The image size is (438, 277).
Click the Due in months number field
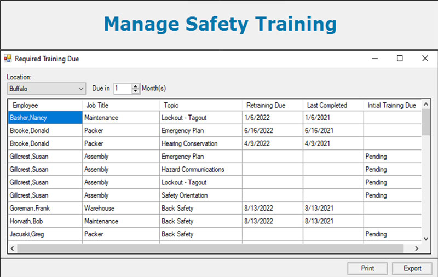pyautogui.click(x=123, y=89)
